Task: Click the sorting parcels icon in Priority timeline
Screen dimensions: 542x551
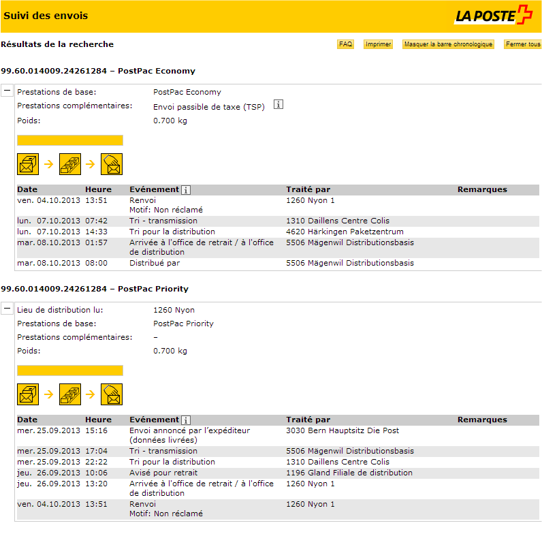Action: click(70, 394)
